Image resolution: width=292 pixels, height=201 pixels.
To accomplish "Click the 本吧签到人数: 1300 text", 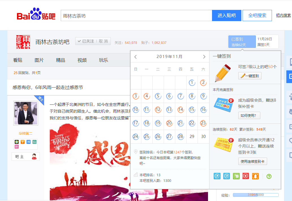I will coord(155,181).
